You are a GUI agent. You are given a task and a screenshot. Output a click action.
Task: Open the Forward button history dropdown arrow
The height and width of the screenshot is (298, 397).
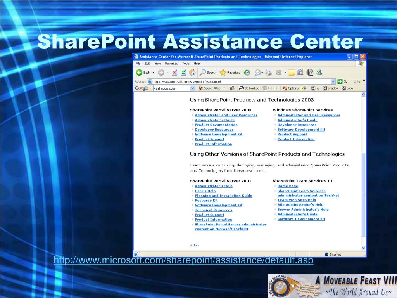pyautogui.click(x=167, y=73)
